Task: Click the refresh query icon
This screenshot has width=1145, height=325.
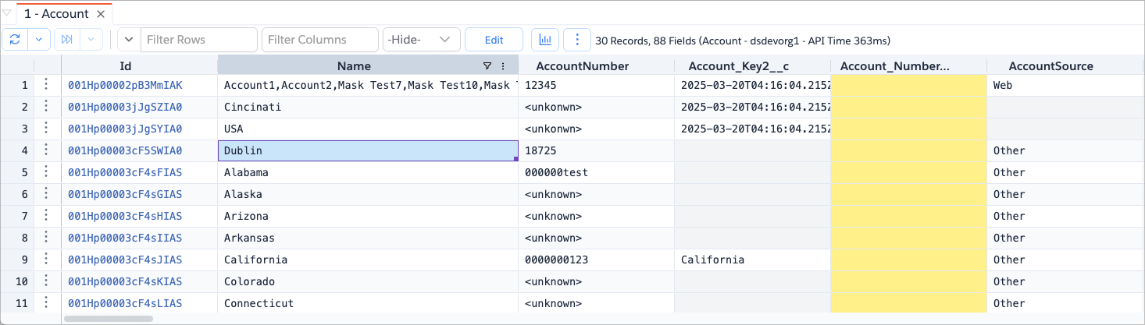Action: (15, 40)
